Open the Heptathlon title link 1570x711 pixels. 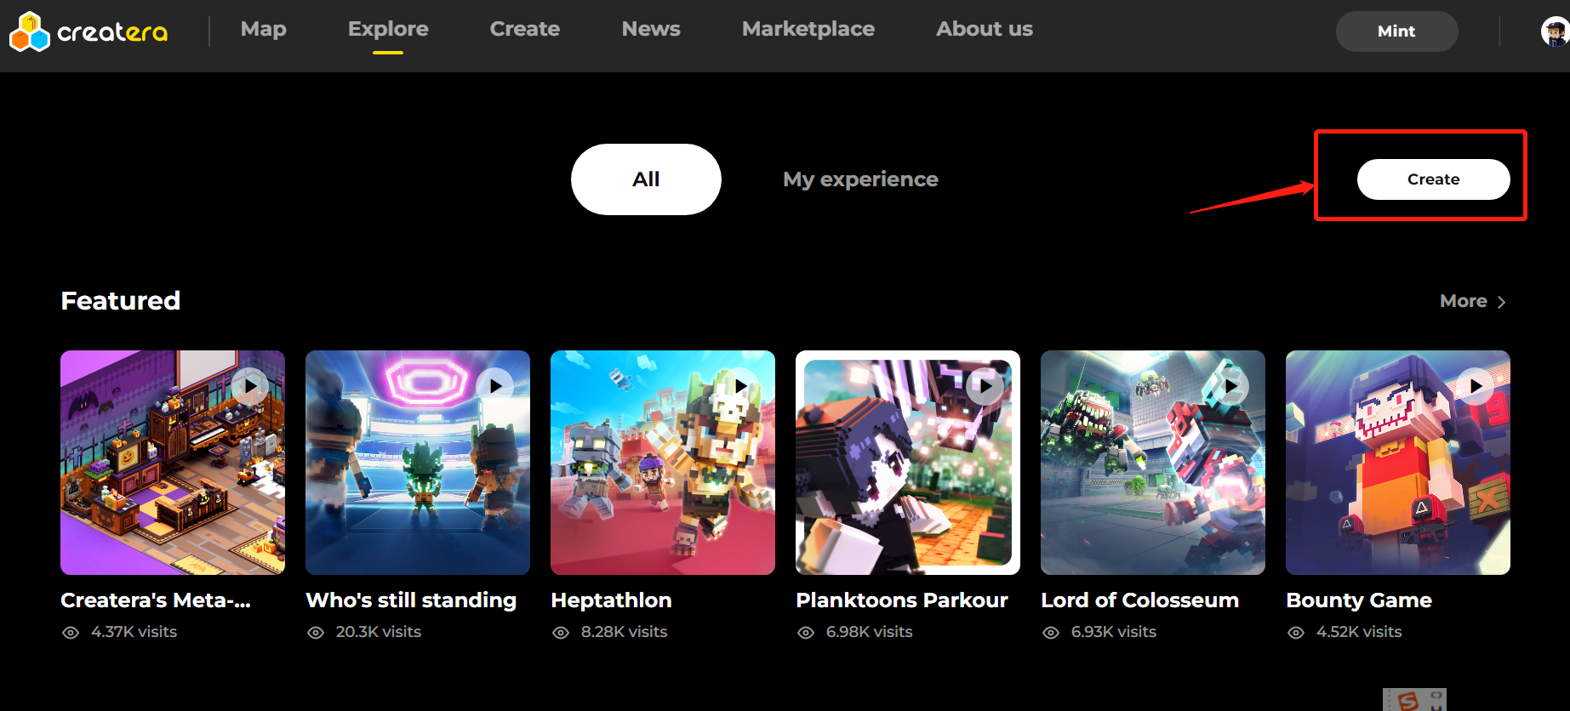(x=612, y=600)
